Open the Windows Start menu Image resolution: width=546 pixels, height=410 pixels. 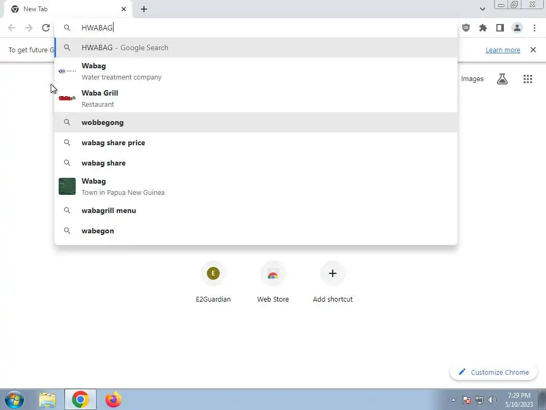[14, 399]
